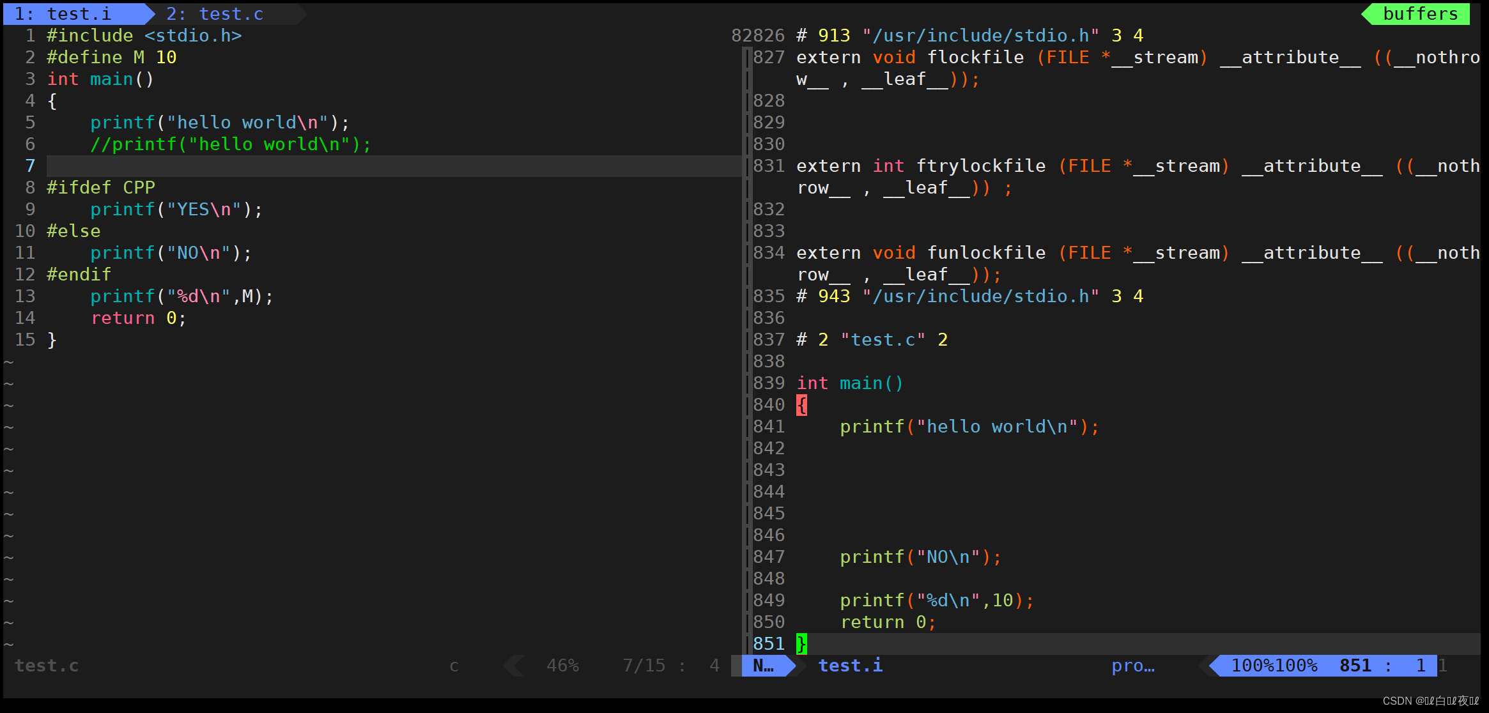Click printf("hello world\n") on line 841
Image resolution: width=1489 pixels, height=713 pixels.
click(969, 427)
